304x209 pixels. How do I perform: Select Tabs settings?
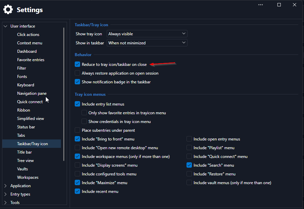(x=21, y=135)
